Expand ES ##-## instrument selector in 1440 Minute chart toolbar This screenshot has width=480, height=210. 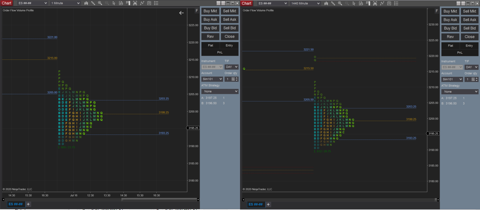[x=273, y=3]
